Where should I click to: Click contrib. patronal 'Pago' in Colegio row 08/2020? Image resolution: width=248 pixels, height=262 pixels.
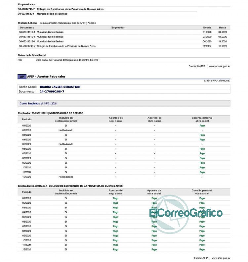point(202,231)
